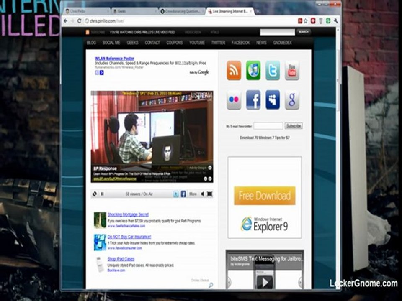
Task: Focus the E-mail Newsletter input field
Action: (x=268, y=126)
